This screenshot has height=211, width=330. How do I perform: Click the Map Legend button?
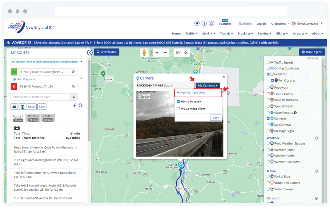(312, 52)
